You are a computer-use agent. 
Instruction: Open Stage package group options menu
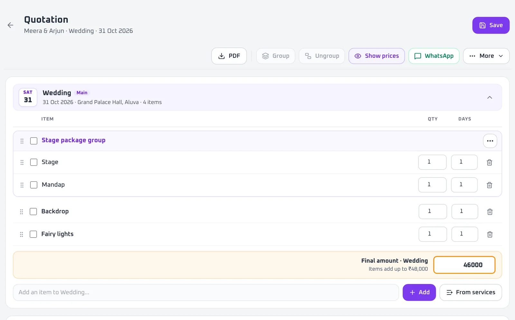coord(490,141)
